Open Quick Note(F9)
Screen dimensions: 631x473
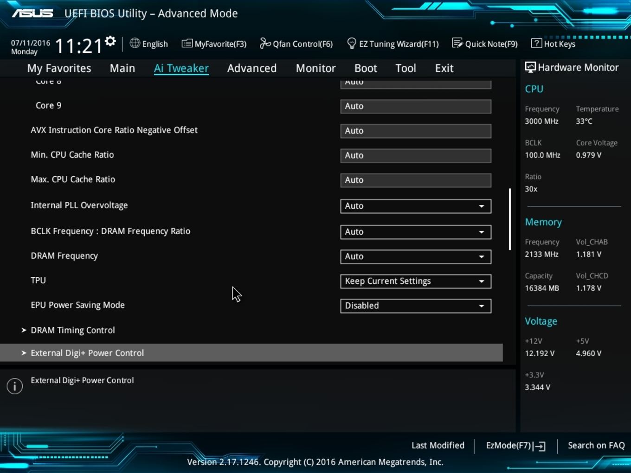click(x=485, y=44)
